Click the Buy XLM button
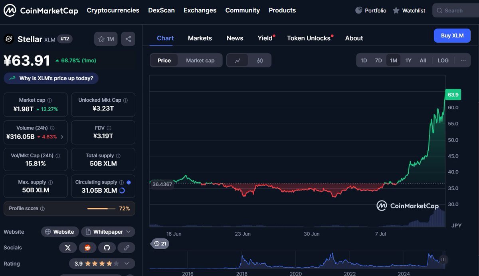The width and height of the screenshot is (479, 276). (452, 35)
